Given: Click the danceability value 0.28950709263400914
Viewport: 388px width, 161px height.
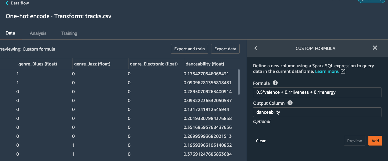Looking at the screenshot, I should tap(208, 91).
